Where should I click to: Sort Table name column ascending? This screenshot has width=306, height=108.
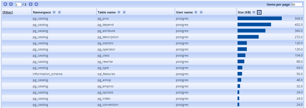(x=119, y=12)
